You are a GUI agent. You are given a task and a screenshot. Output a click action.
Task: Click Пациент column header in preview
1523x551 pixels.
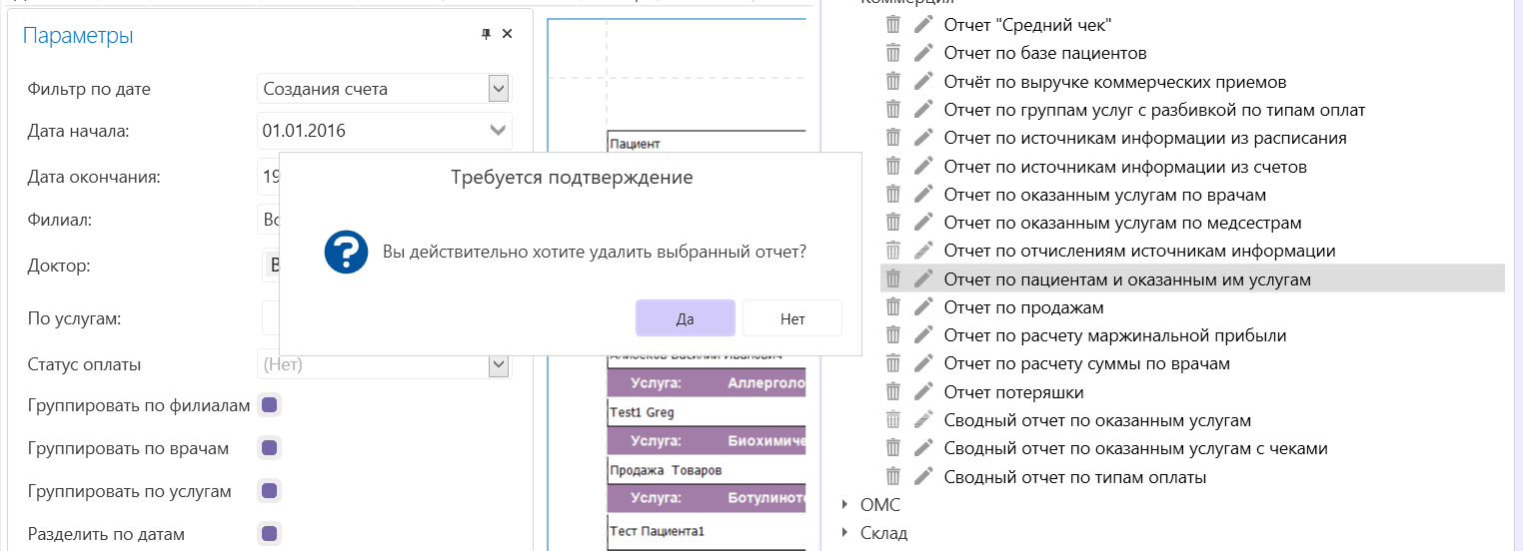[707, 143]
